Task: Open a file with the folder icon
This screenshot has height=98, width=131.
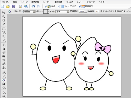Action: pos(8,7)
